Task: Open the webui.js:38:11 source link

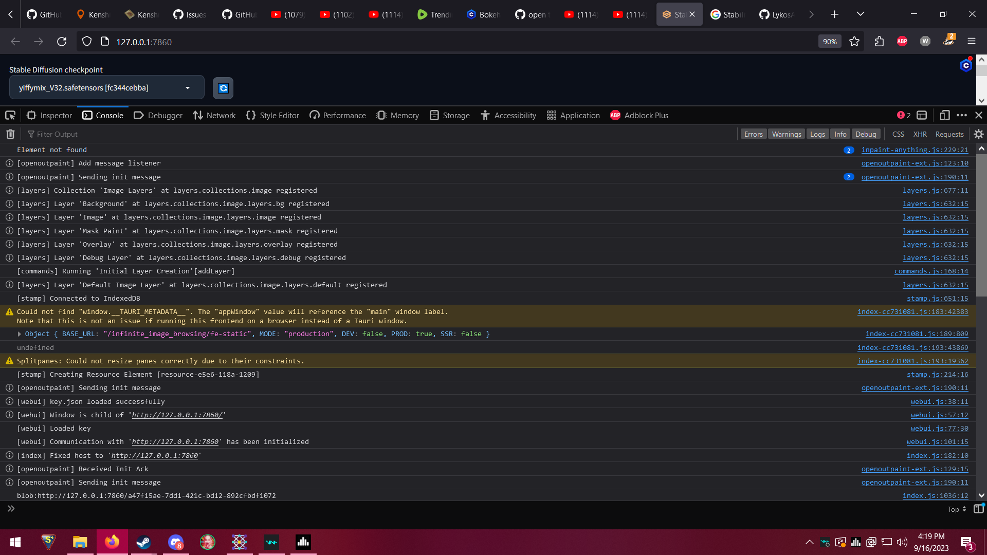Action: tap(939, 401)
